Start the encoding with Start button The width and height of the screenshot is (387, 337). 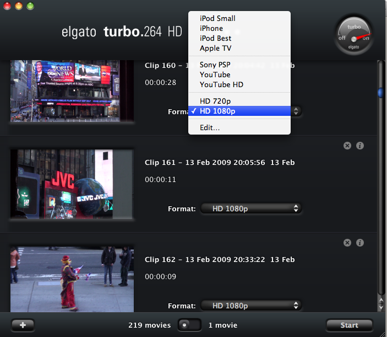pos(349,325)
